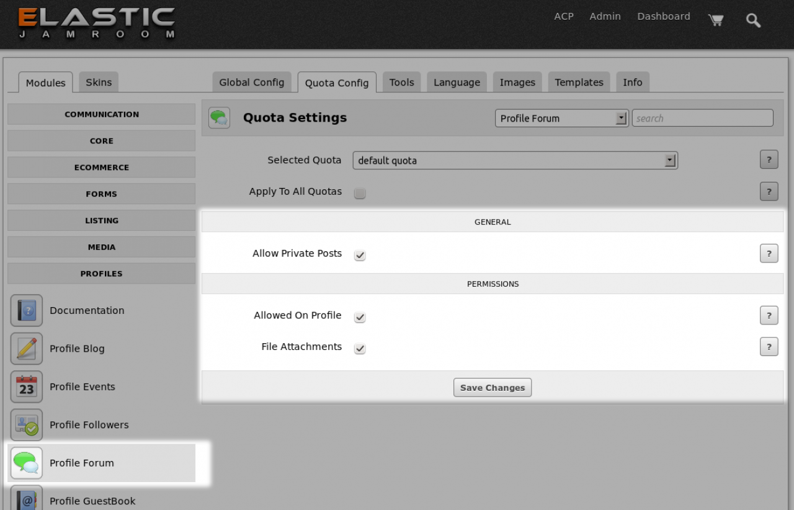Select the Quota Config tab
Viewport: 794px width, 510px height.
pos(337,83)
